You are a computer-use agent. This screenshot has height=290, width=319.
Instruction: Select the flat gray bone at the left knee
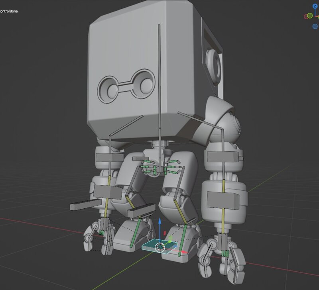(141, 210)
